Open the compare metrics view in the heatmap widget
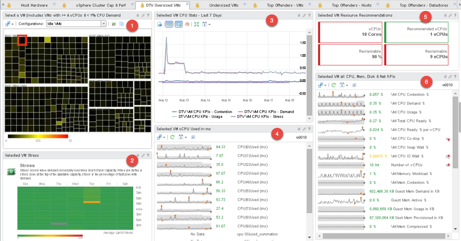 click(x=122, y=24)
